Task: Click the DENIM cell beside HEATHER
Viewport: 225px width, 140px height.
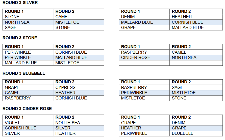Action: point(128,17)
